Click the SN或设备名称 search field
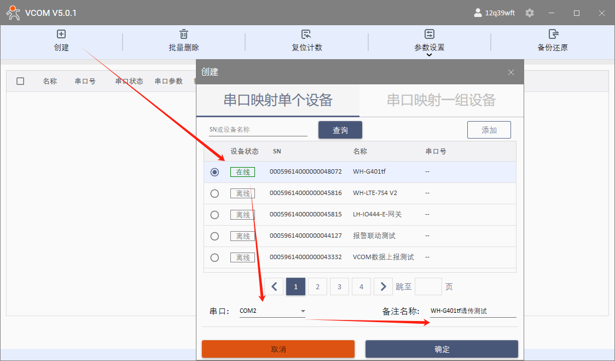615x361 pixels. click(x=258, y=130)
